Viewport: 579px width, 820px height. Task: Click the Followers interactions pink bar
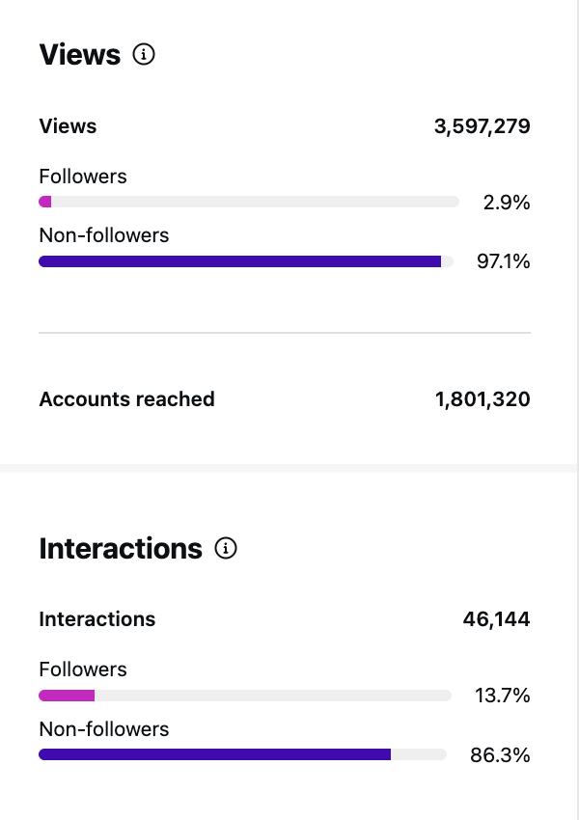pyautogui.click(x=67, y=696)
